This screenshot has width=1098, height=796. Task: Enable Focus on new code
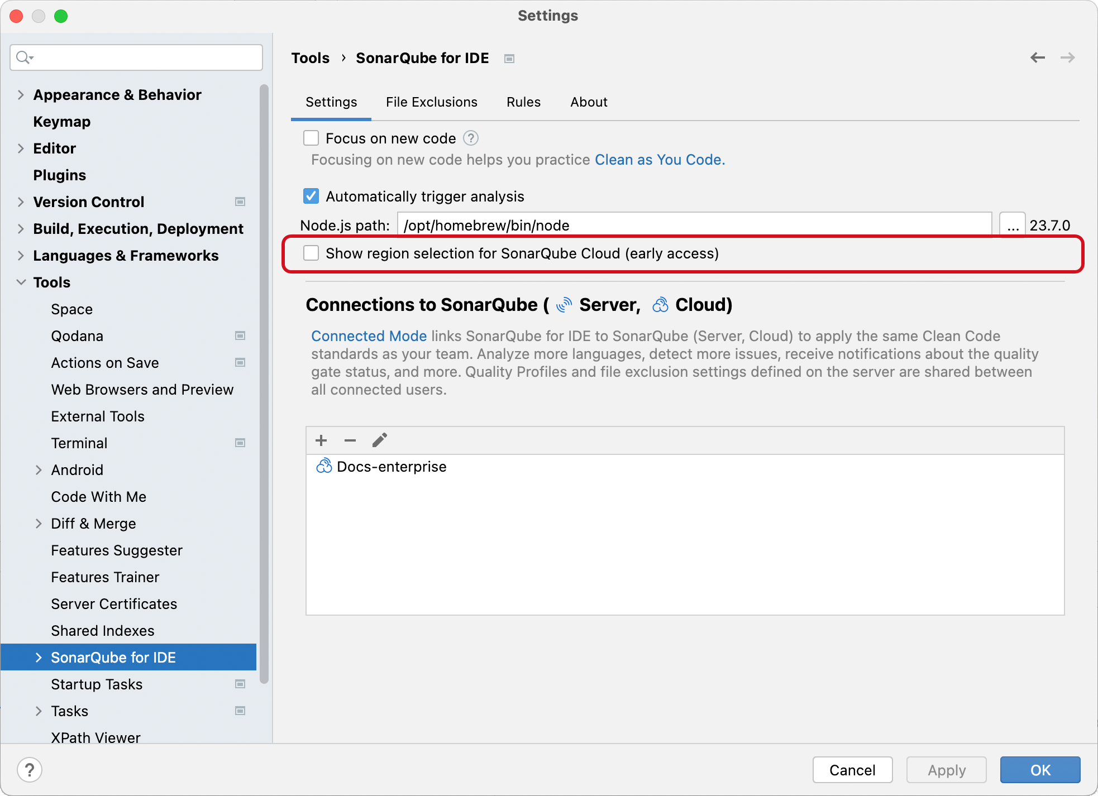pyautogui.click(x=311, y=138)
